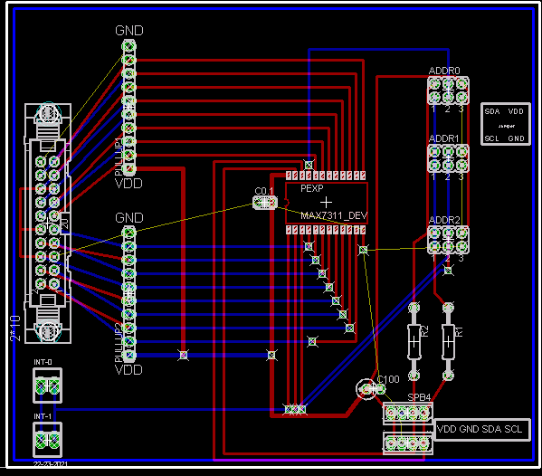The image size is (542, 476).
Task: Click the VDD label below PULLUP2 header
Action: 128,370
